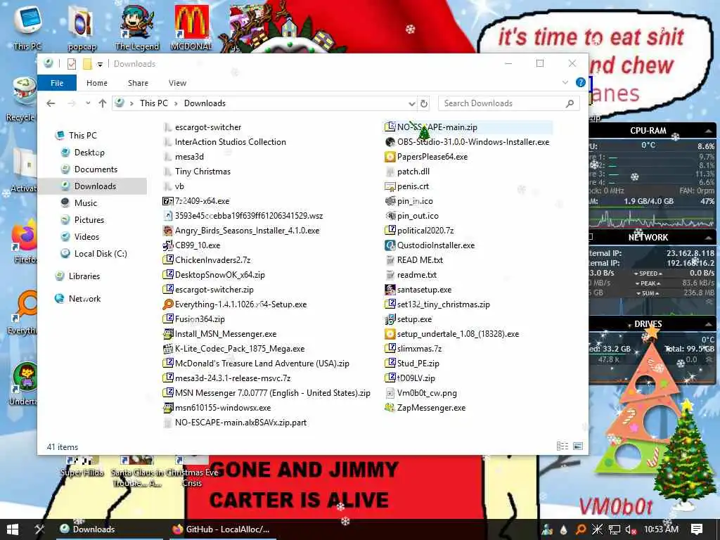Select the InterAction Studios Collection folder
The width and height of the screenshot is (720, 540).
click(x=224, y=142)
